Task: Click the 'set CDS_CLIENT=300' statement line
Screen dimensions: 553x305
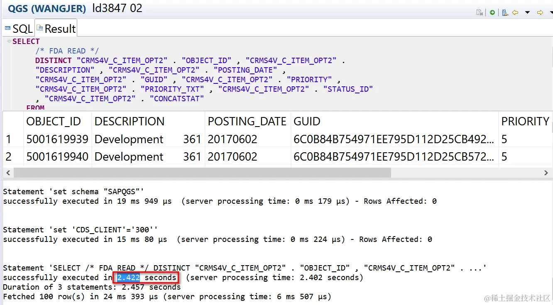Action: 80,229
